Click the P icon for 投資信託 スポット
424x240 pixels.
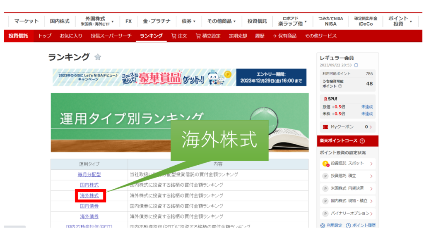pos(325,164)
